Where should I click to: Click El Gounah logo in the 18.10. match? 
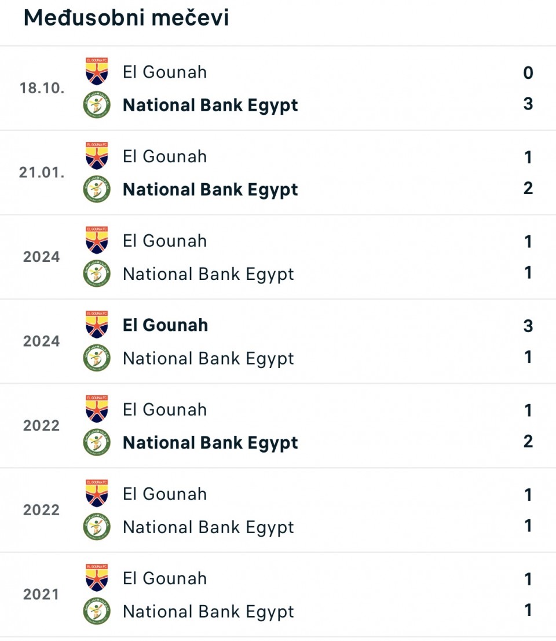point(97,72)
